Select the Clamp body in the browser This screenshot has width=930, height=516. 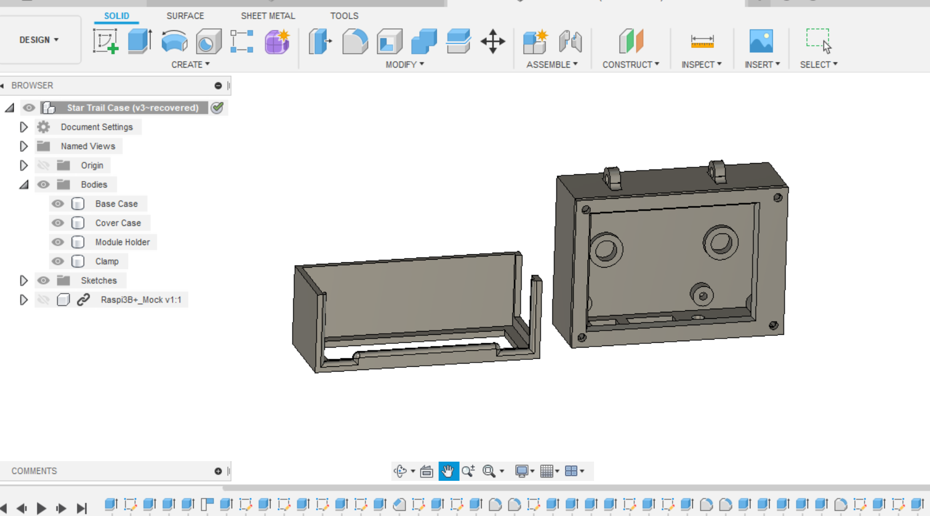pyautogui.click(x=107, y=261)
